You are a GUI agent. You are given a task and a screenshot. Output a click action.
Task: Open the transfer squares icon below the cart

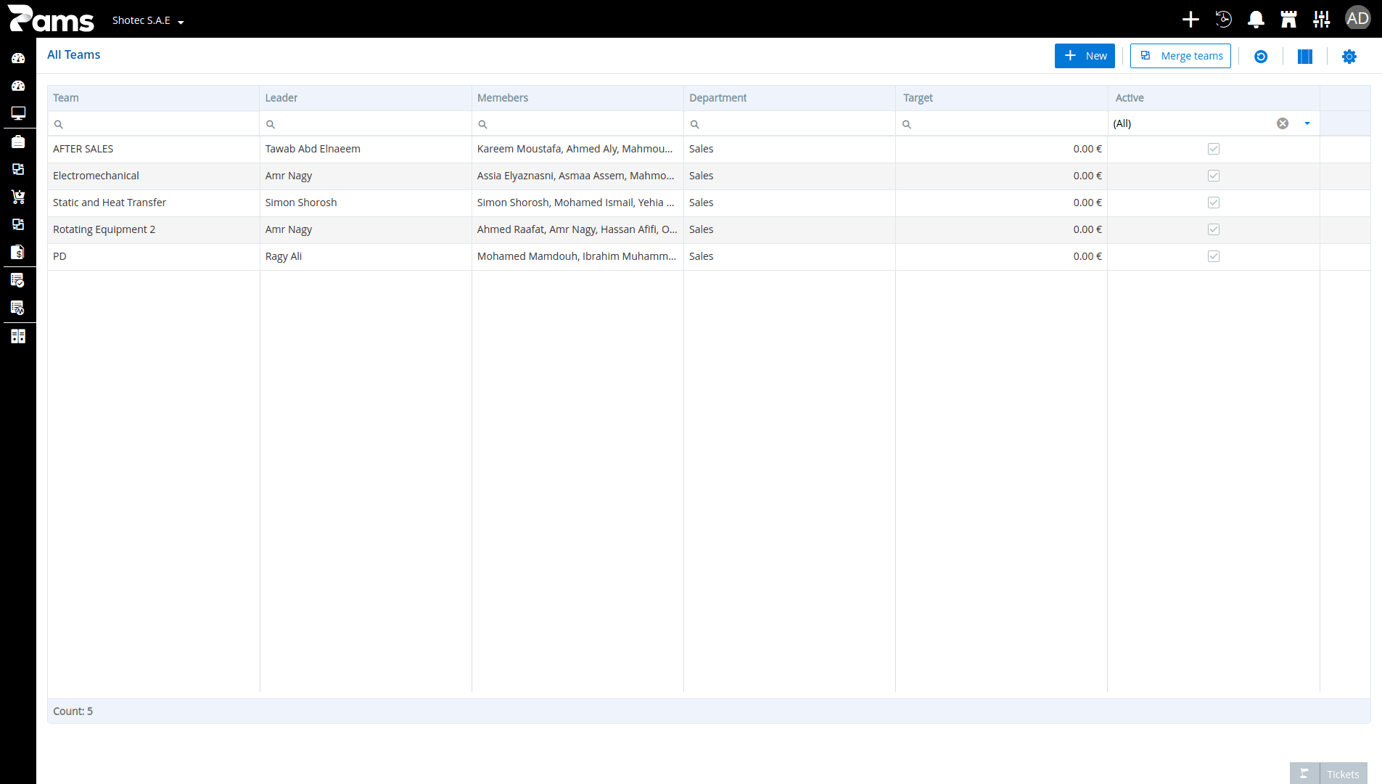(18, 224)
